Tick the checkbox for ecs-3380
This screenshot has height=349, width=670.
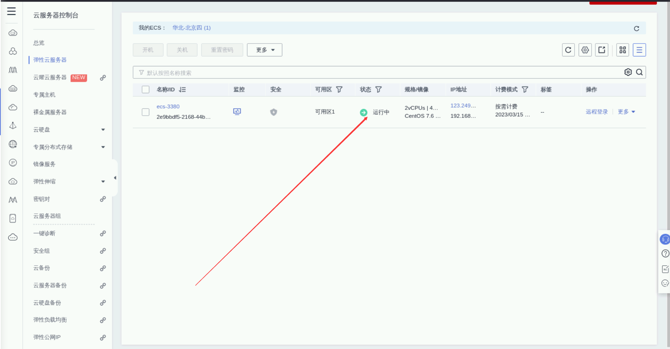146,112
